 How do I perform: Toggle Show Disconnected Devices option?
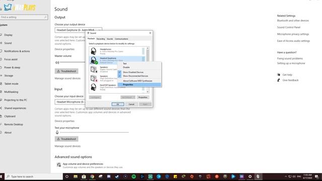pos(135,76)
